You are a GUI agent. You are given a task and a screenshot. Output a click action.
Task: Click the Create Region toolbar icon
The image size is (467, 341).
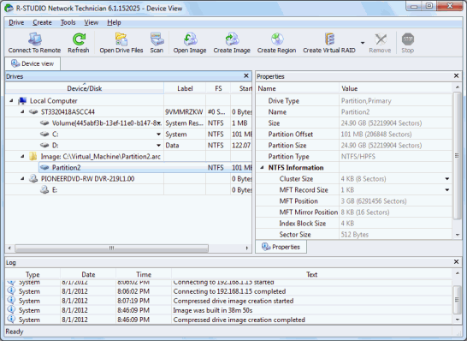tap(277, 39)
